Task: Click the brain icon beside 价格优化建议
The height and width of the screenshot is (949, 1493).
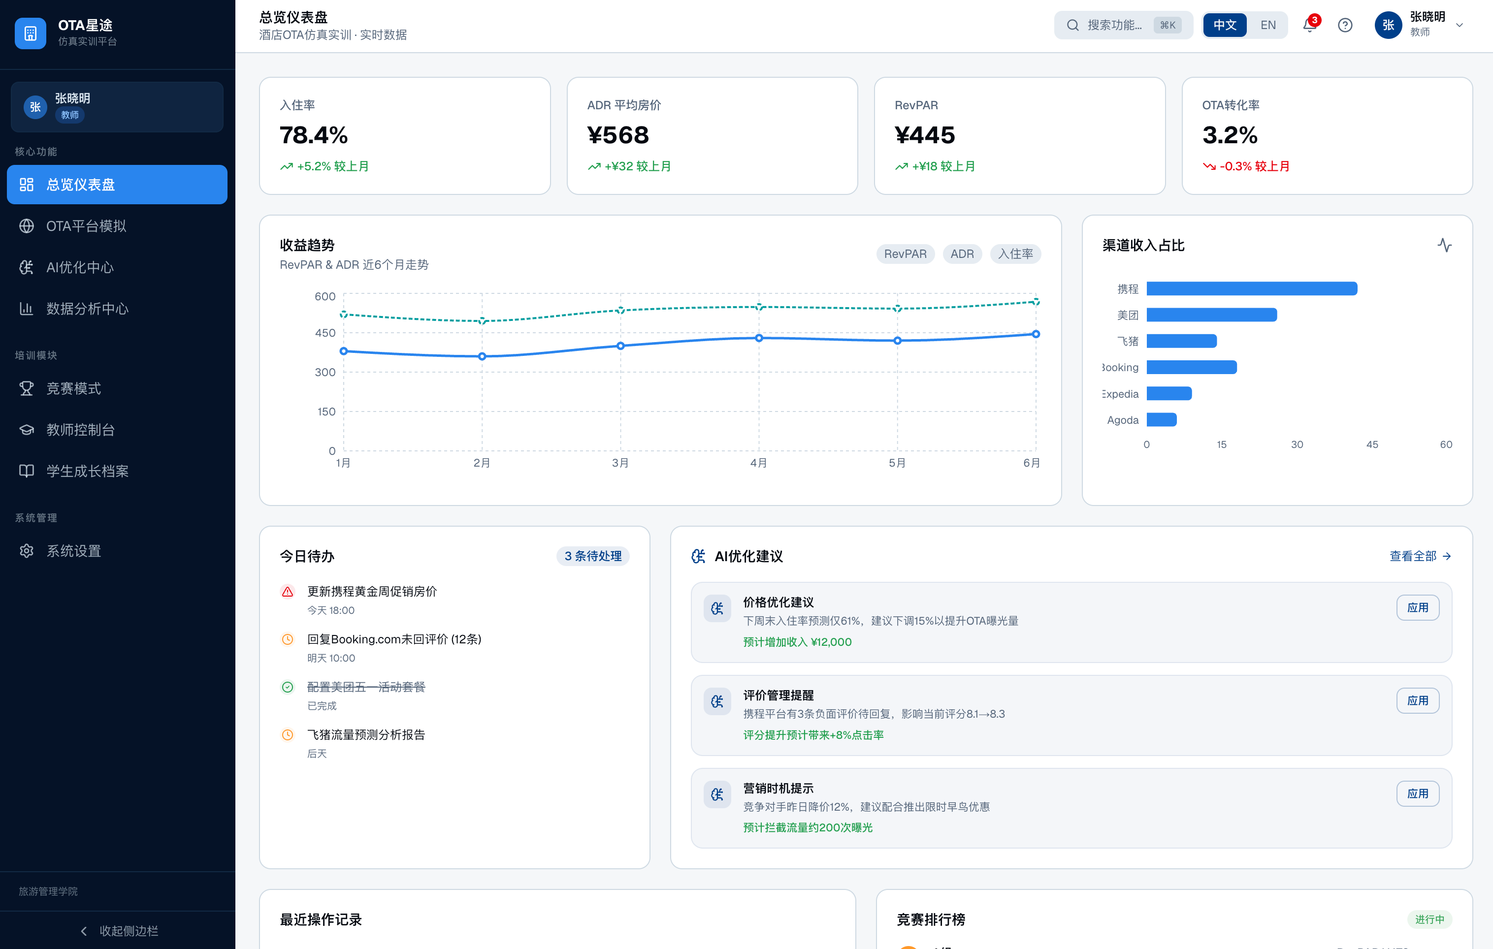Action: click(717, 608)
